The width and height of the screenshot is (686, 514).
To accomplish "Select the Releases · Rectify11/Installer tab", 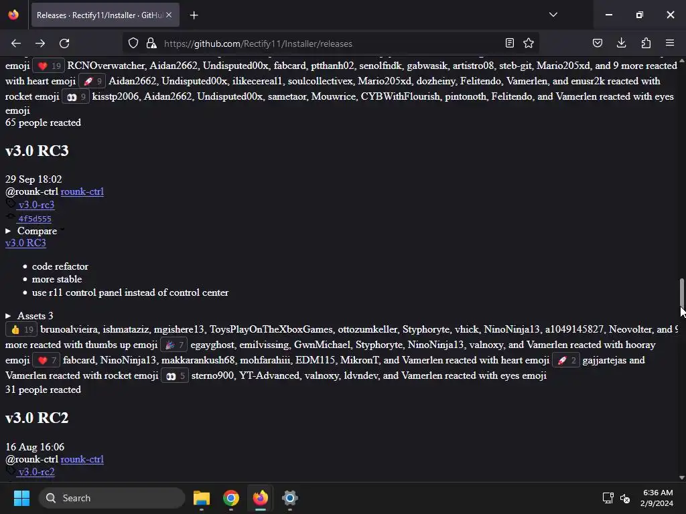I will click(105, 15).
